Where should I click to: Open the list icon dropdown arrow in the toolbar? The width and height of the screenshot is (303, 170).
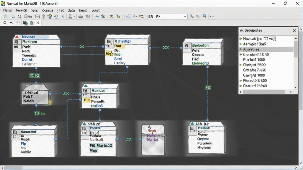click(74, 17)
